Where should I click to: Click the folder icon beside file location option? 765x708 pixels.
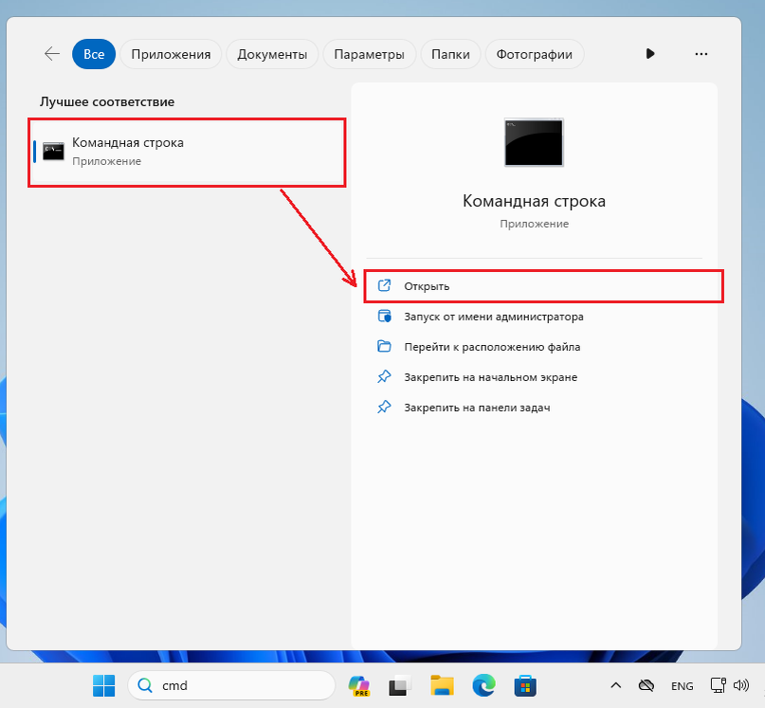pos(385,346)
